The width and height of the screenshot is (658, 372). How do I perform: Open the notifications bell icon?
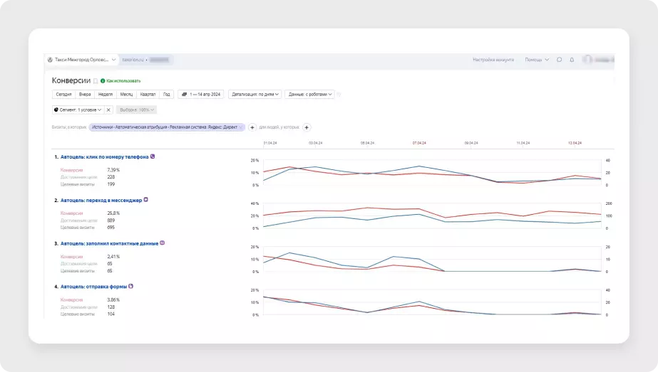coord(572,60)
